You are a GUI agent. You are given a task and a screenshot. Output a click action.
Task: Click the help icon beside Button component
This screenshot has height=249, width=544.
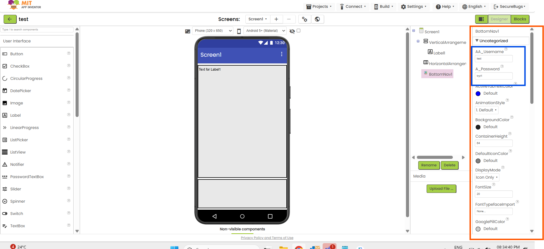click(69, 53)
